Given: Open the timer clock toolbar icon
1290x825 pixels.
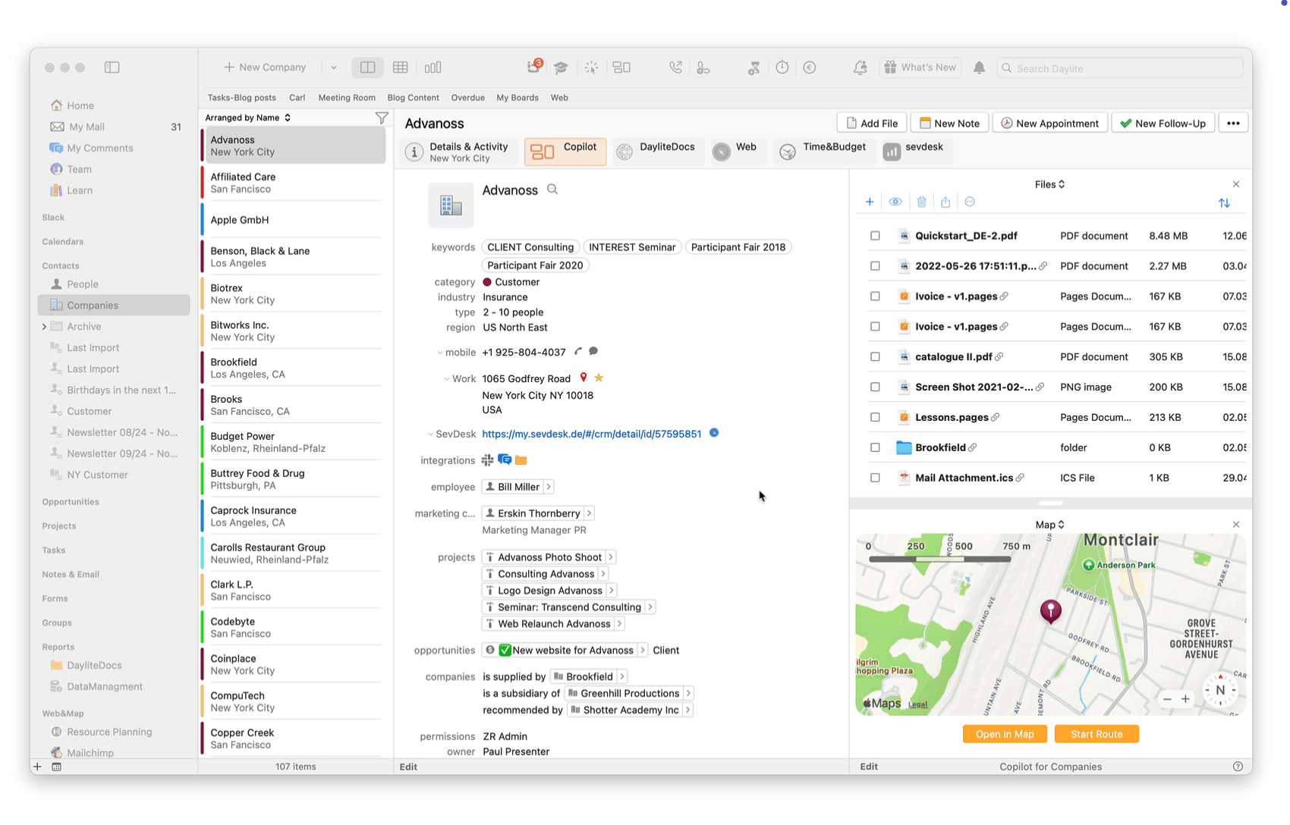Looking at the screenshot, I should [x=782, y=67].
